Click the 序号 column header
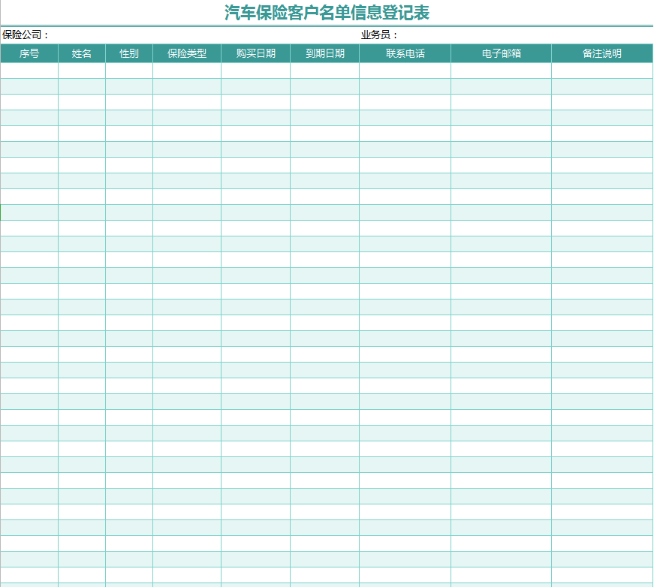This screenshot has height=587, width=654. 29,53
